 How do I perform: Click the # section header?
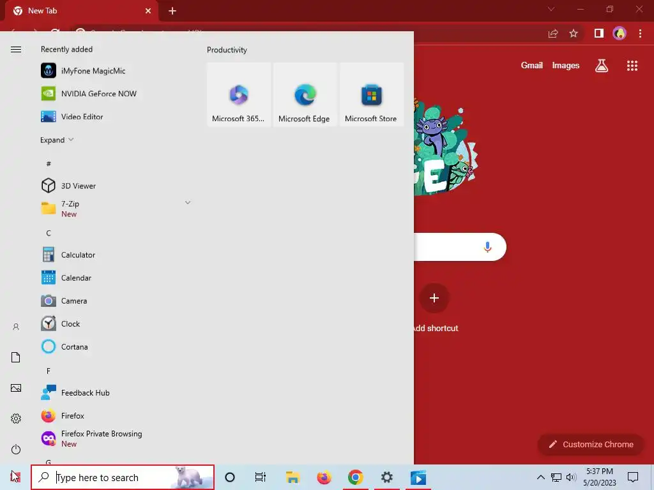coord(49,164)
